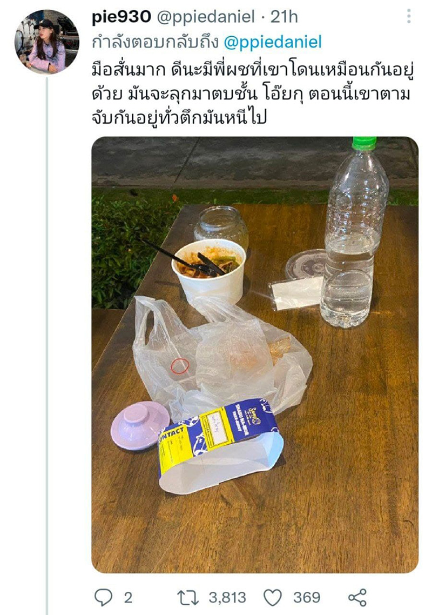Click the red circle marked on plastic bag
The width and height of the screenshot is (432, 615).
coord(180,366)
